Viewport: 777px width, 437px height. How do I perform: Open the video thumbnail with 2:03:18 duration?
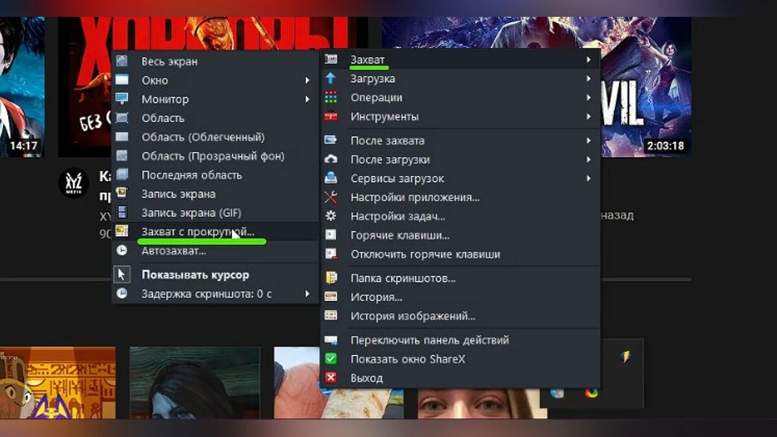tap(646, 87)
